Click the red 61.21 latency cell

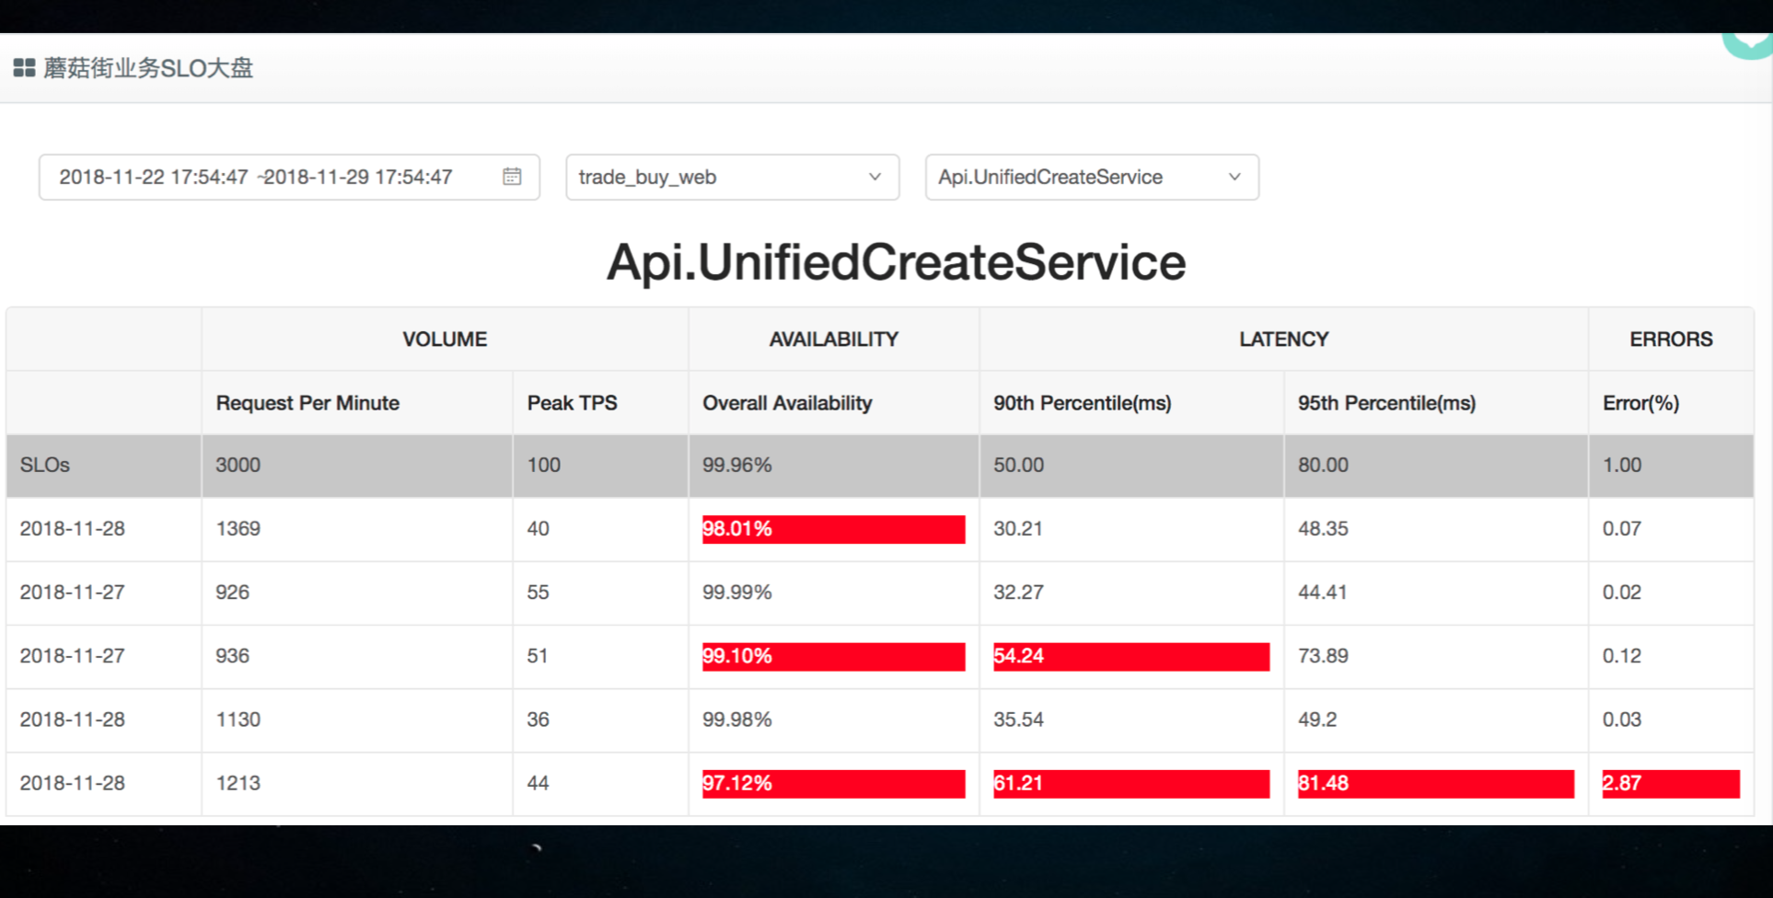pyautogui.click(x=1131, y=784)
